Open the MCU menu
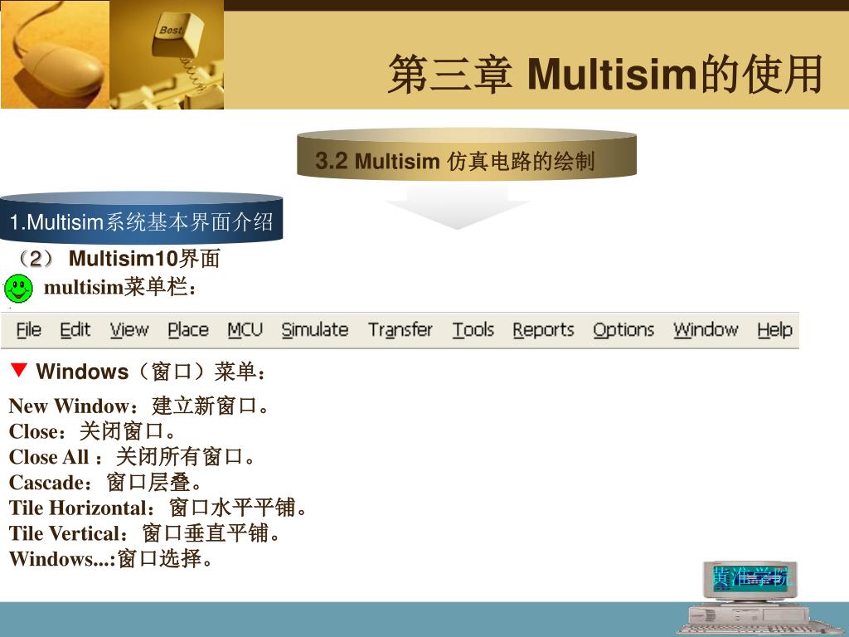 (x=245, y=329)
